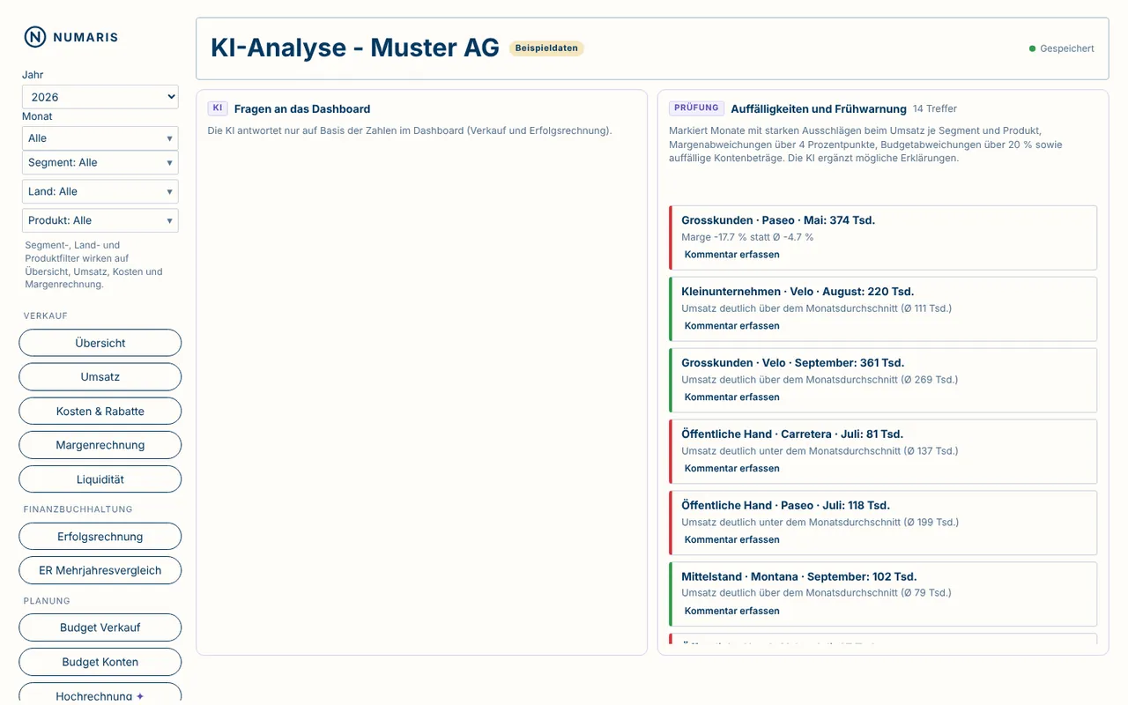The width and height of the screenshot is (1128, 705).
Task: Expand the Segment: Alle filter
Action: tap(100, 163)
